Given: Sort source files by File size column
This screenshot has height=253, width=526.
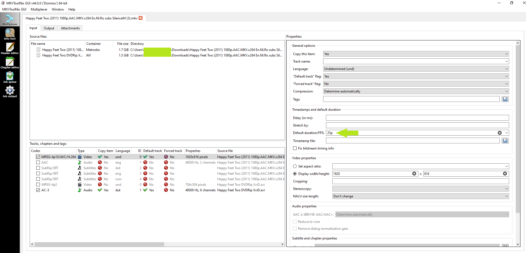Looking at the screenshot, I should 121,44.
